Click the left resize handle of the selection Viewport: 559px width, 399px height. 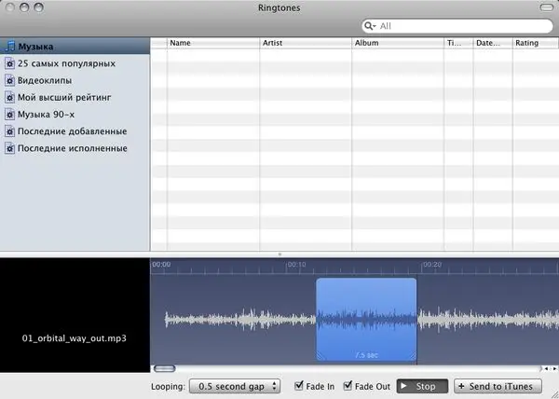pyautogui.click(x=320, y=356)
